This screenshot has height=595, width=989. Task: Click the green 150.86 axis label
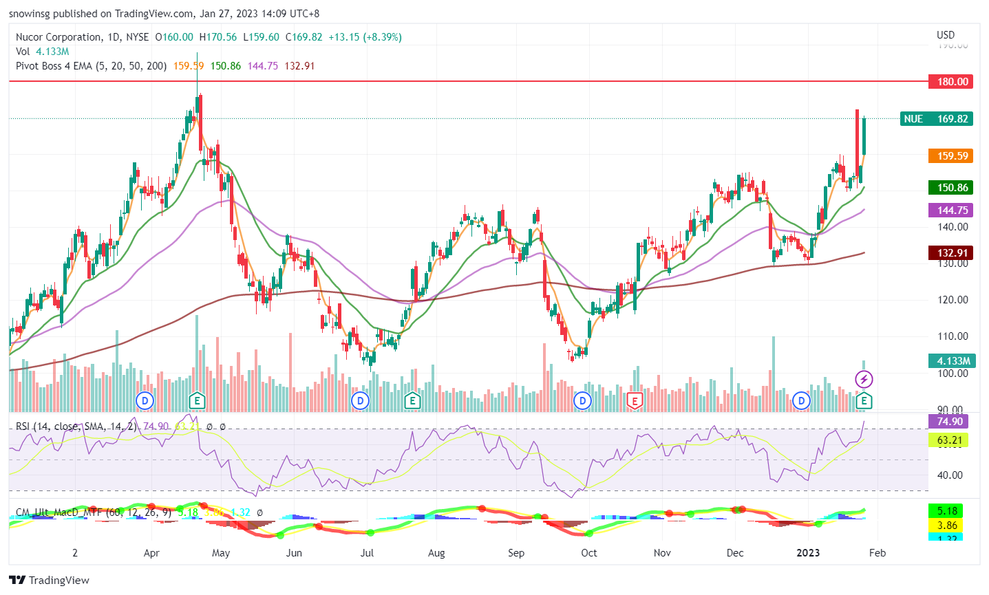950,187
